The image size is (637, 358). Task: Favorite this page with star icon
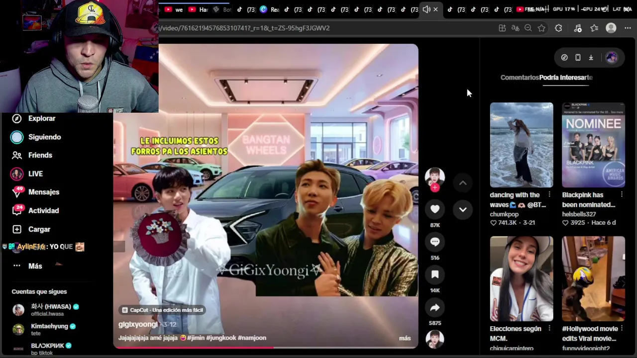(541, 28)
